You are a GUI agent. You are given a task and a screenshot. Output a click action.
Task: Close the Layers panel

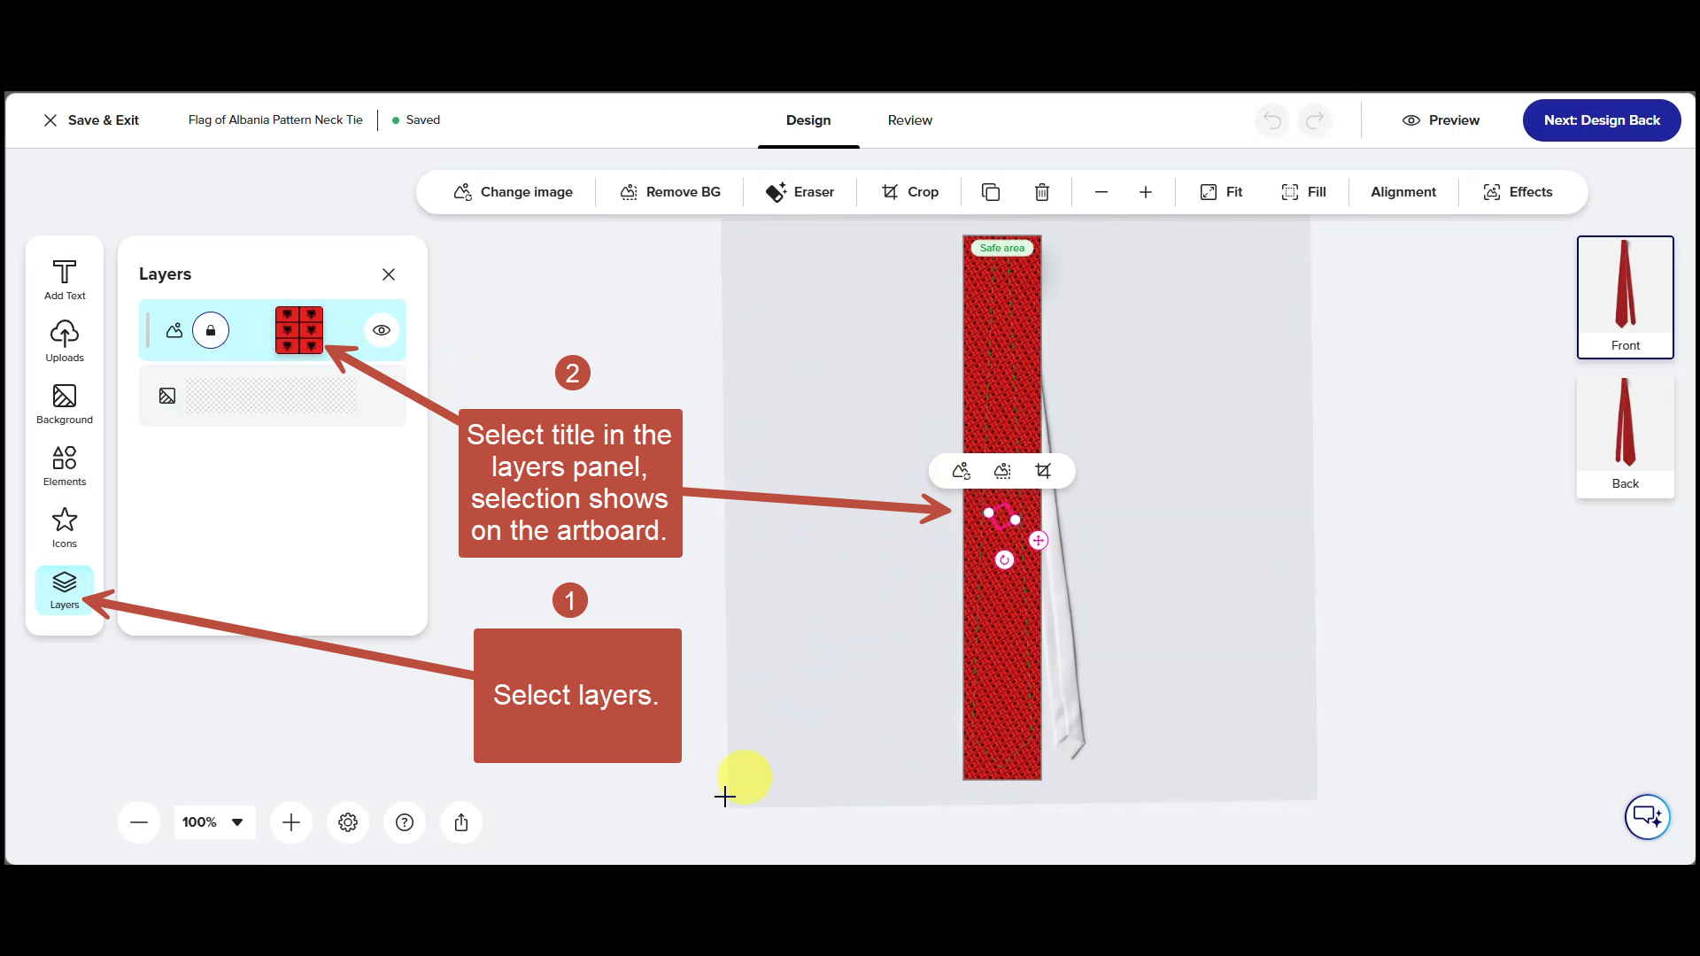pos(389,274)
